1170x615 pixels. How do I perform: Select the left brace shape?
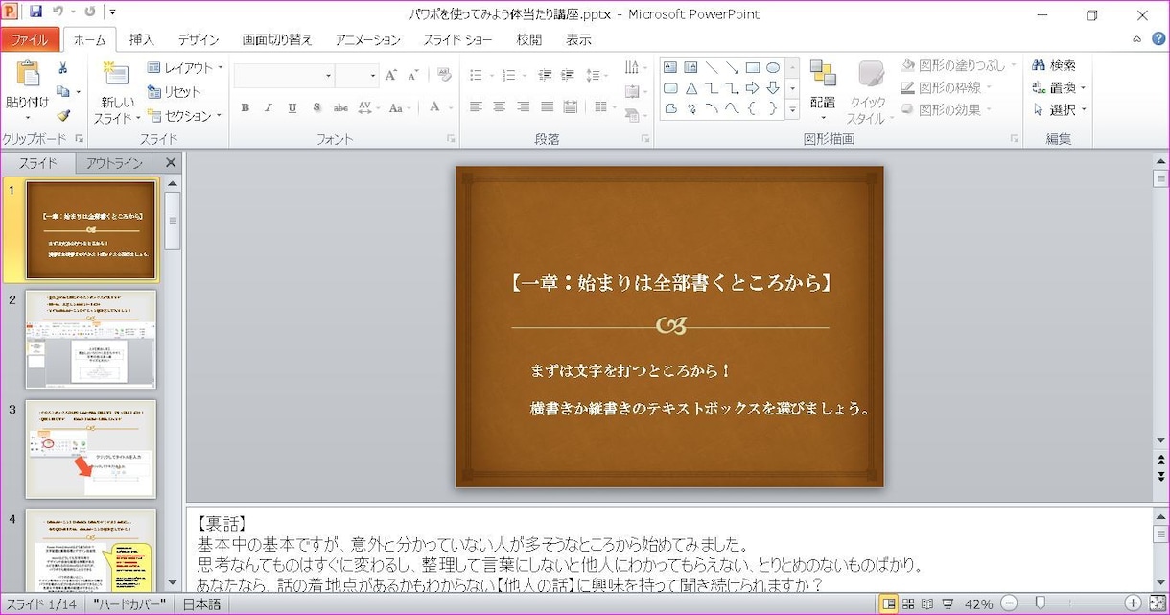pos(753,108)
